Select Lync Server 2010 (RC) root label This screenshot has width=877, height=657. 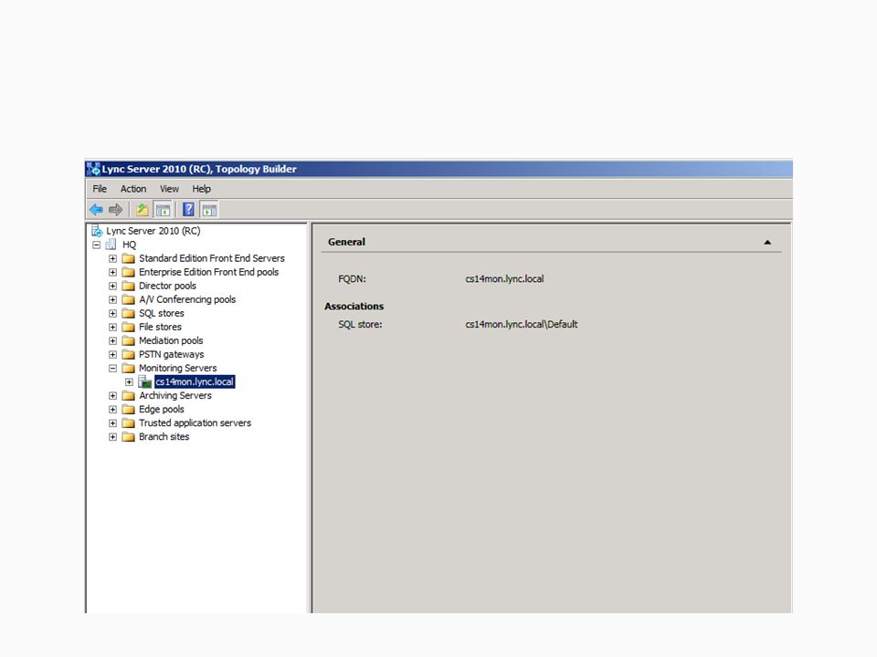[x=153, y=231]
